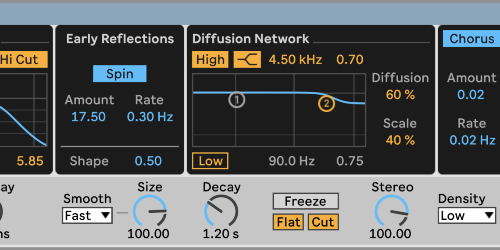This screenshot has width=500, height=250.
Task: Select filter node 2 on the diffusion graph
Action: pyautogui.click(x=326, y=104)
